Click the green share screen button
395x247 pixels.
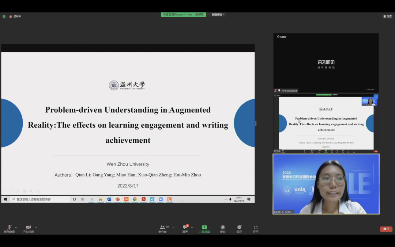pyautogui.click(x=204, y=229)
